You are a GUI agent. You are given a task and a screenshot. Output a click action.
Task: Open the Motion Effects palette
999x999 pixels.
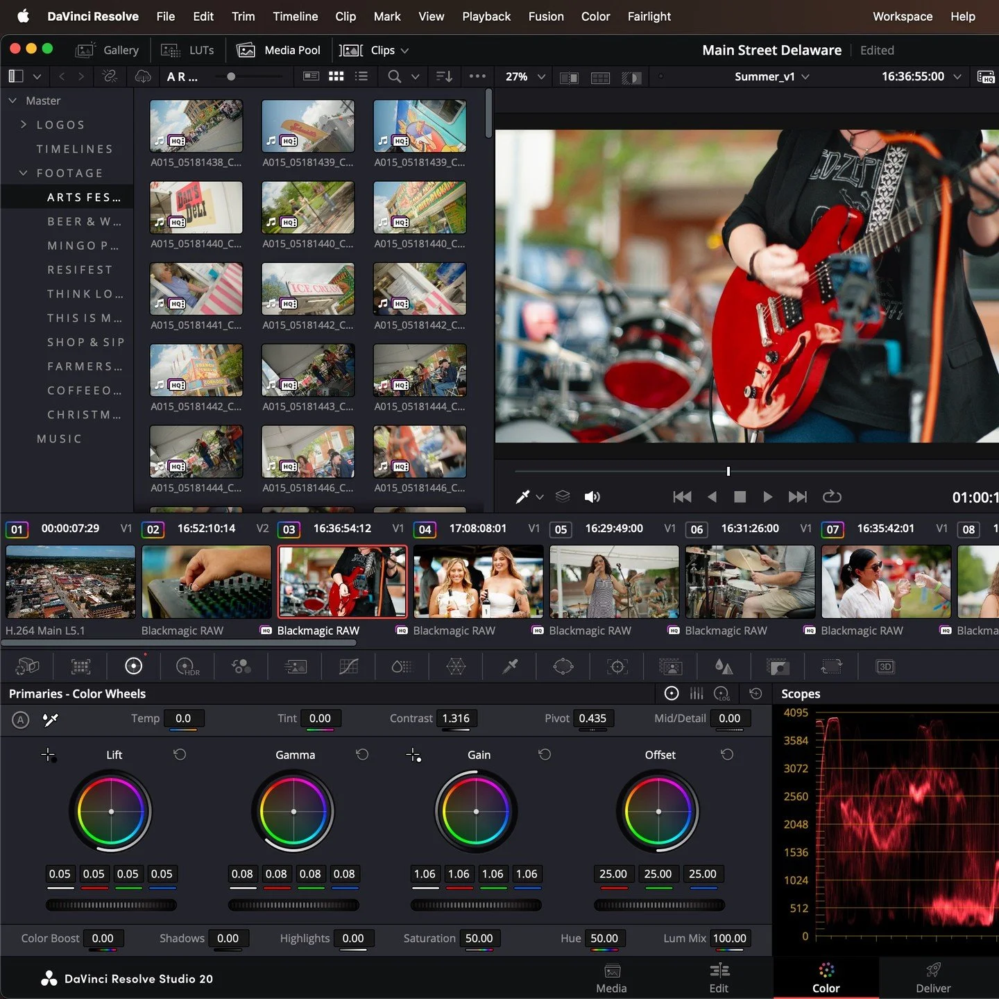296,667
